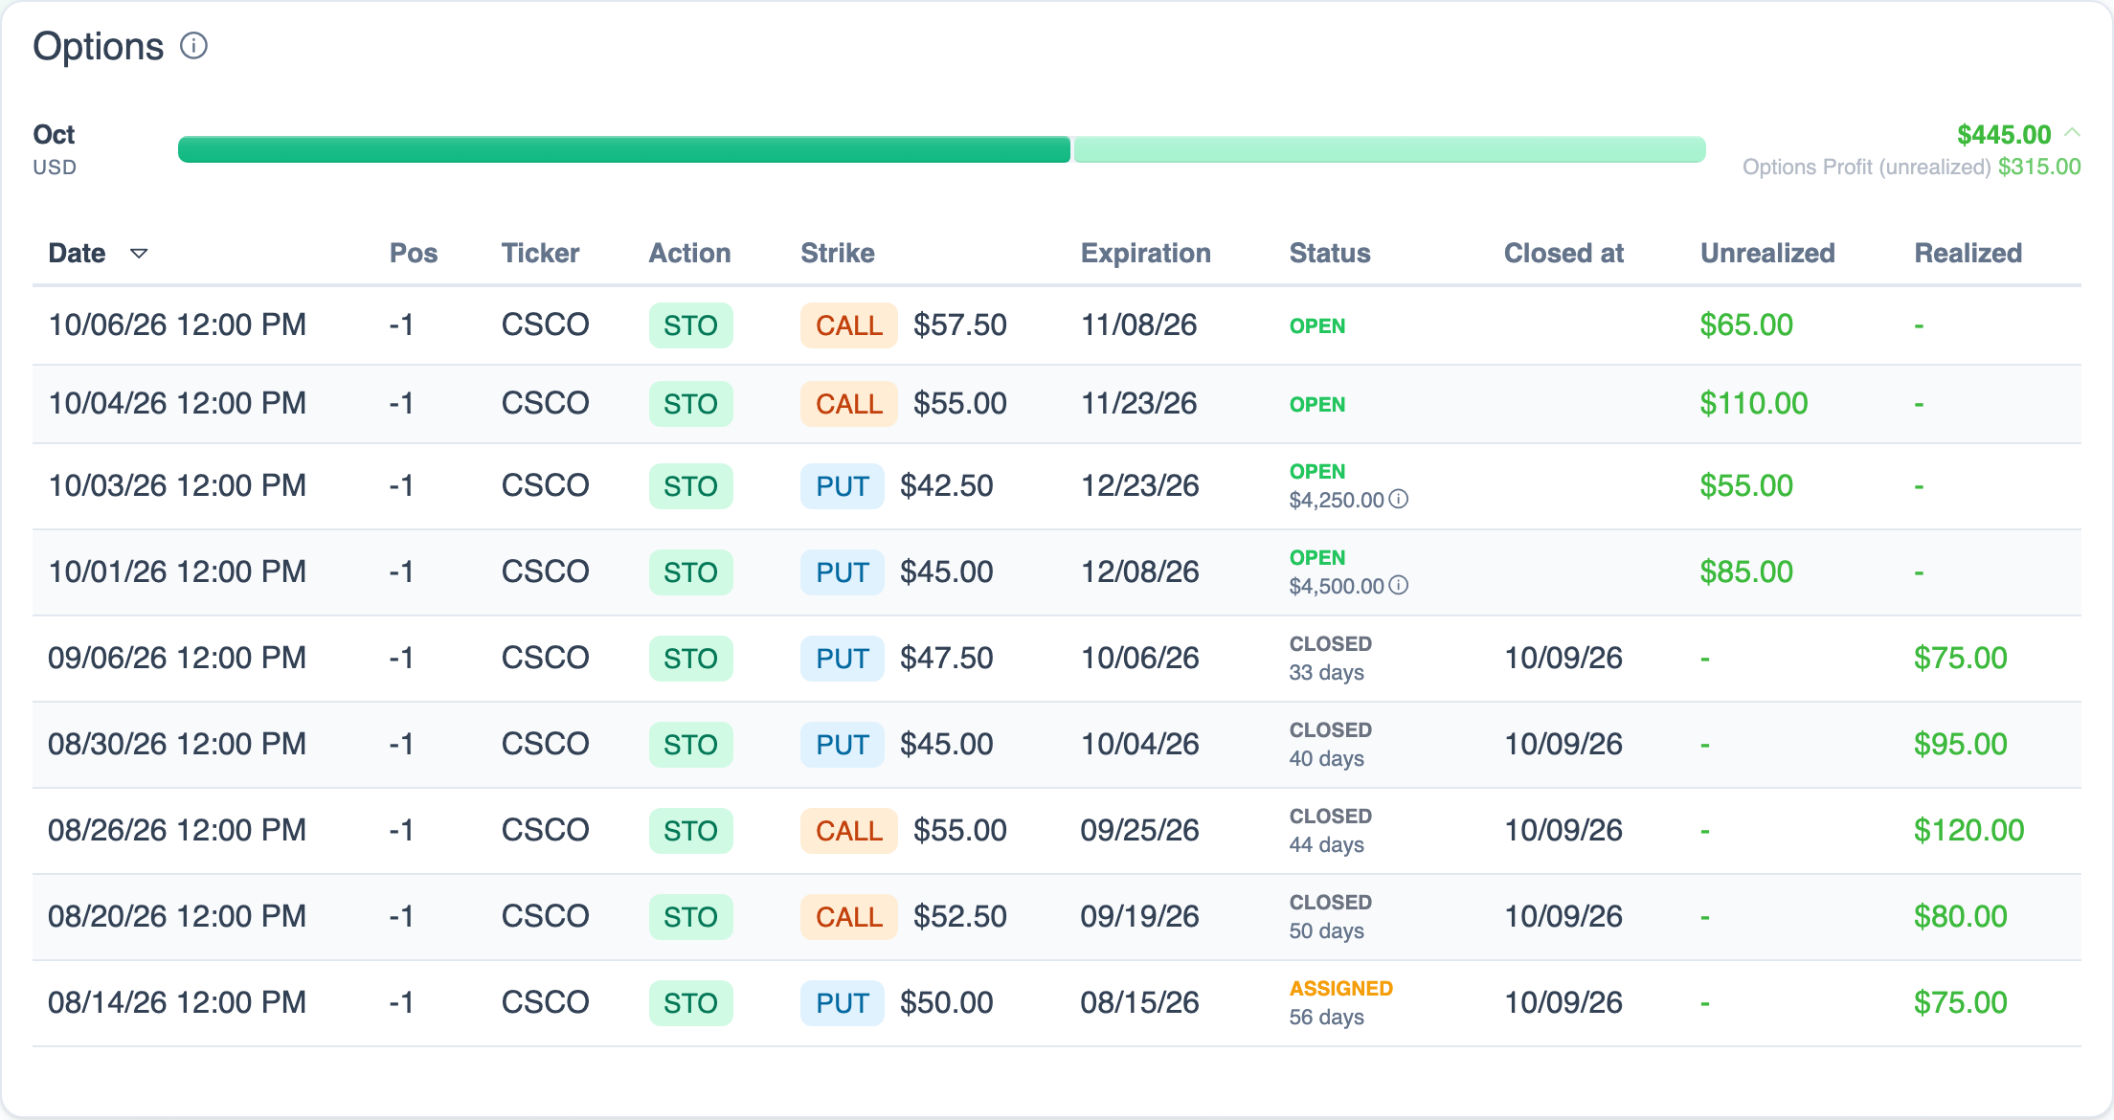
Task: Click the PUT badge for $47.50 strike
Action: 843,659
